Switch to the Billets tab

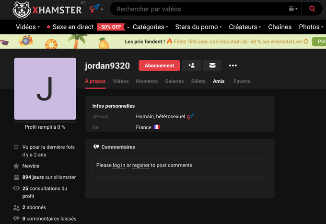tap(198, 81)
